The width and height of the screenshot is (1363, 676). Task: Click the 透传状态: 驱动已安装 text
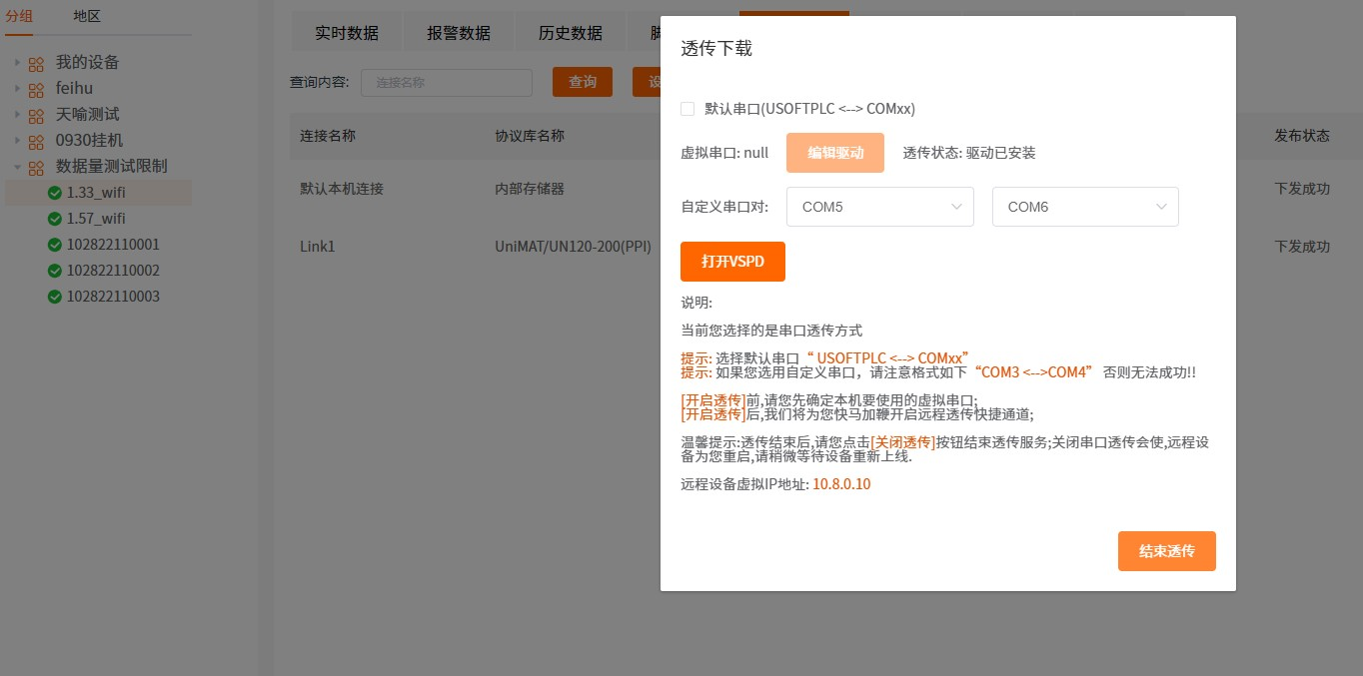(x=969, y=153)
